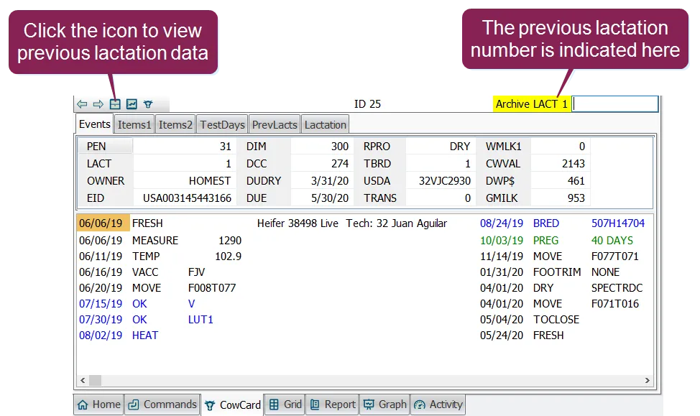Click the scrollbar left arrow
This screenshot has width=700, height=416.
[x=83, y=380]
